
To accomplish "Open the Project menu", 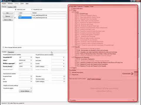I will point(4,3).
